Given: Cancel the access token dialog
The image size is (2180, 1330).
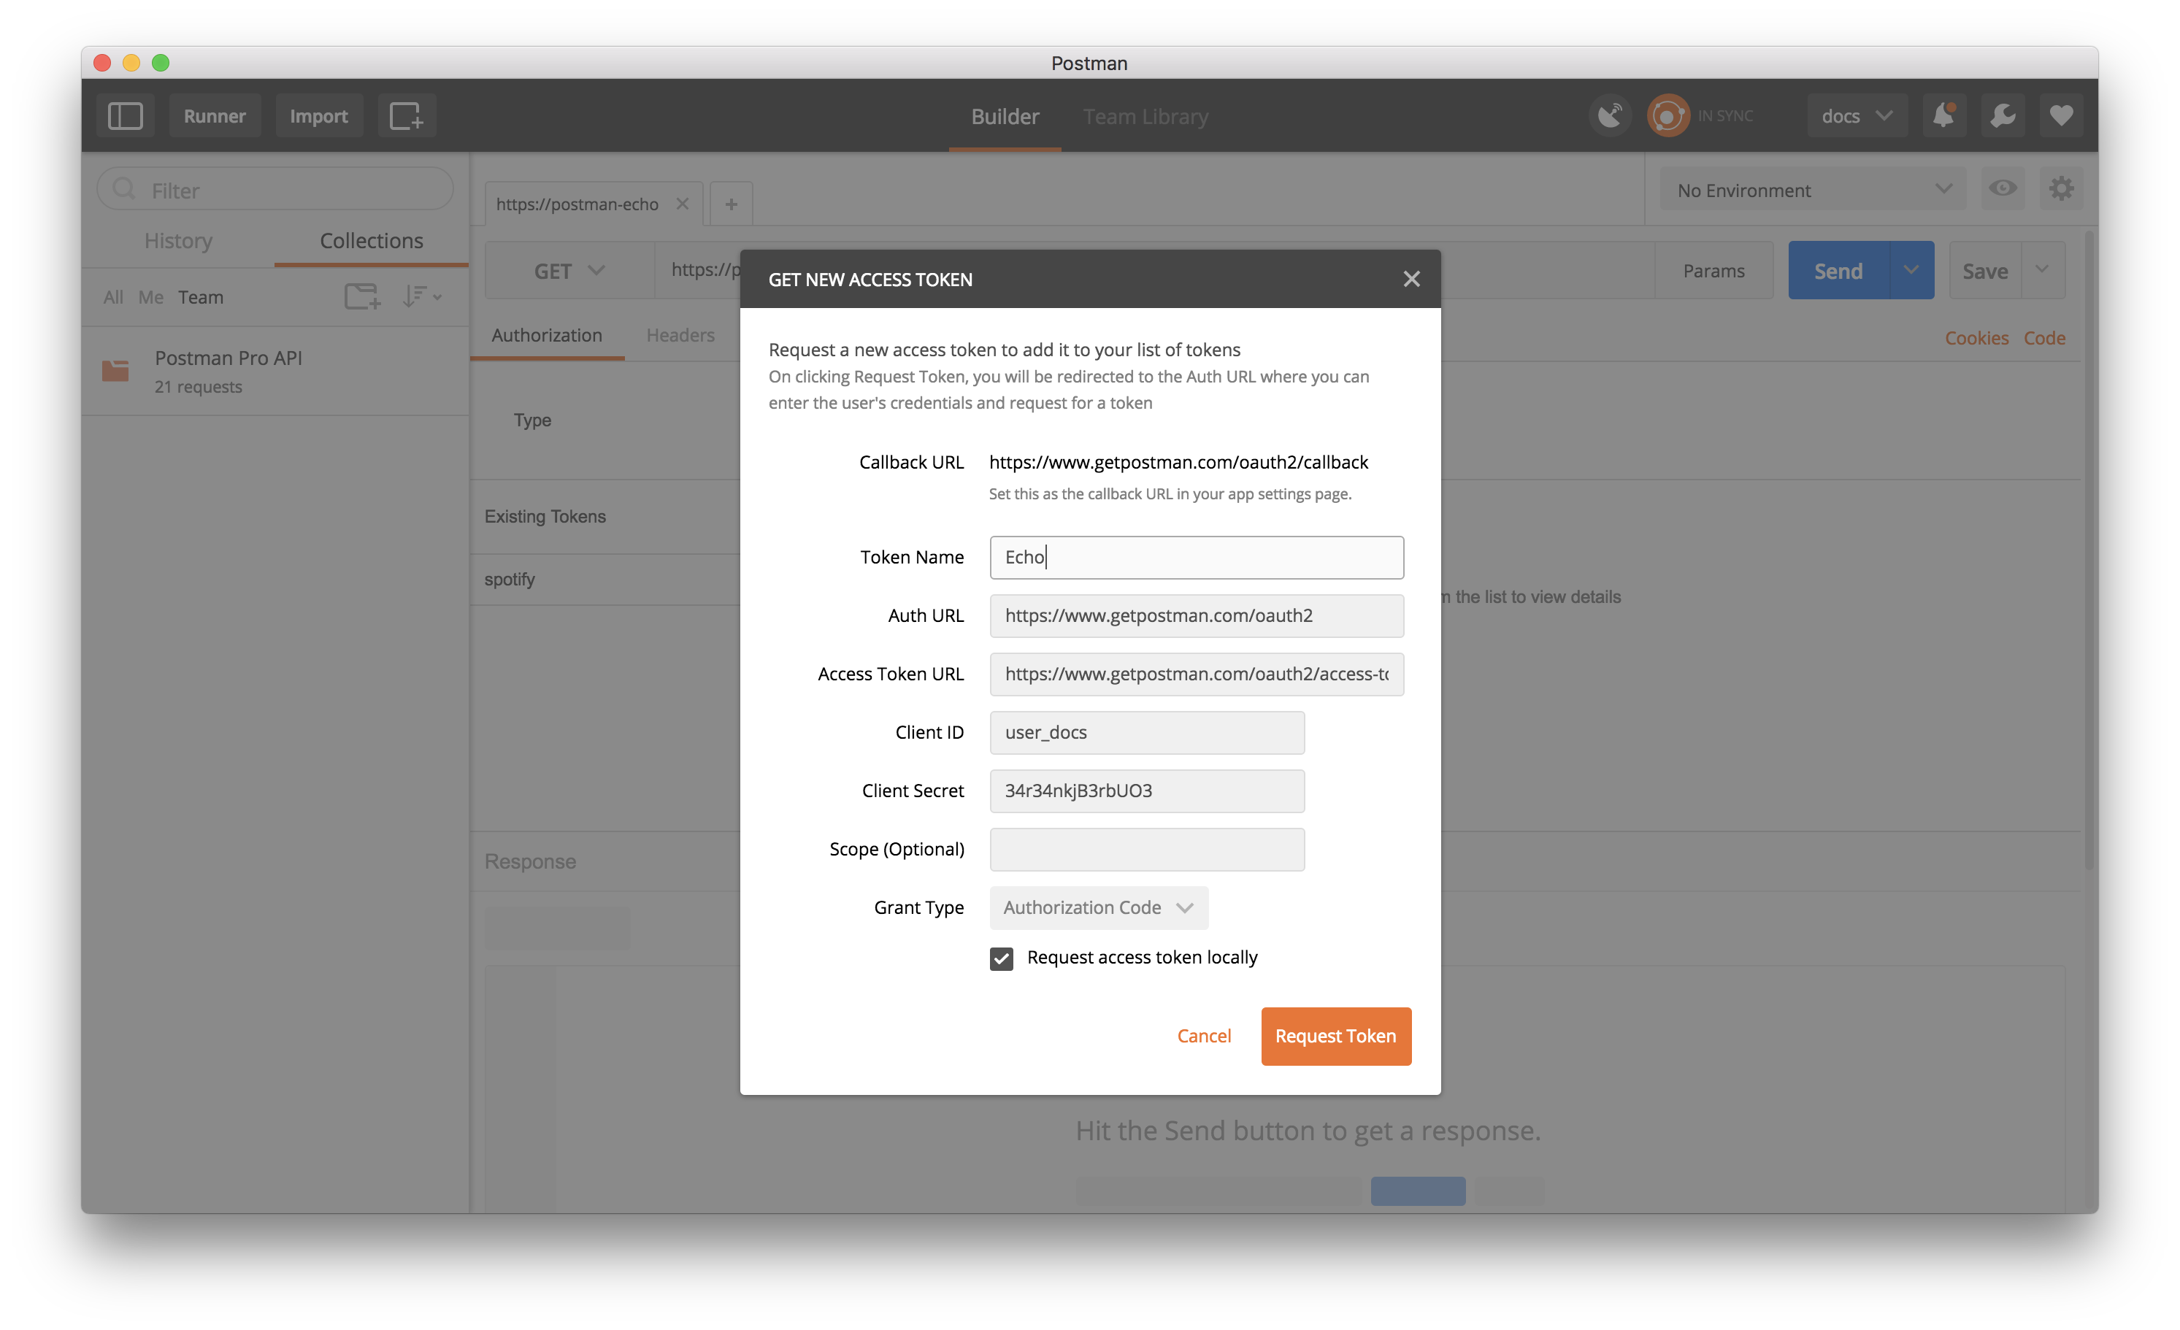Looking at the screenshot, I should pyautogui.click(x=1204, y=1035).
